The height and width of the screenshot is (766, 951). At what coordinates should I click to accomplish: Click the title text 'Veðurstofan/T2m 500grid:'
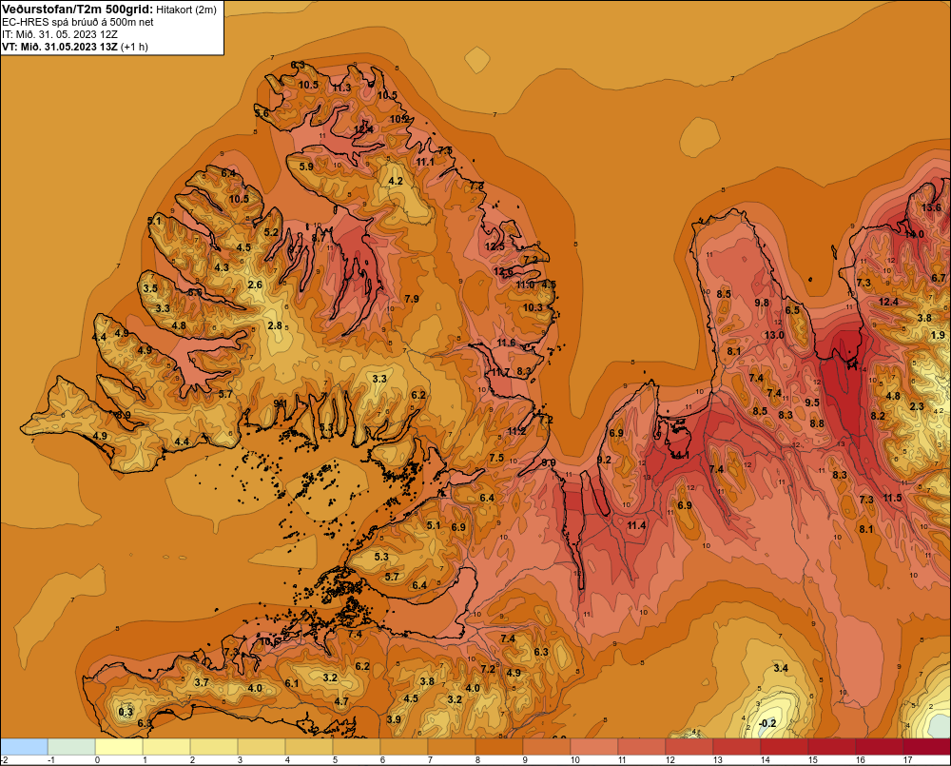pyautogui.click(x=77, y=10)
